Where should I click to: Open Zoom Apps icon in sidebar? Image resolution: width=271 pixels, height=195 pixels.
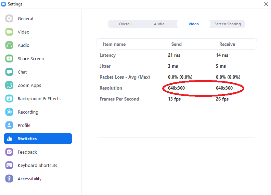[9, 86]
